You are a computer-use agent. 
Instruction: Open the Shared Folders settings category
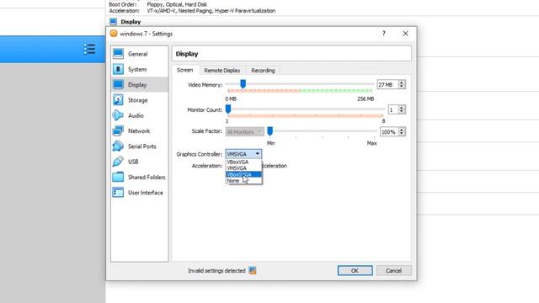point(139,178)
